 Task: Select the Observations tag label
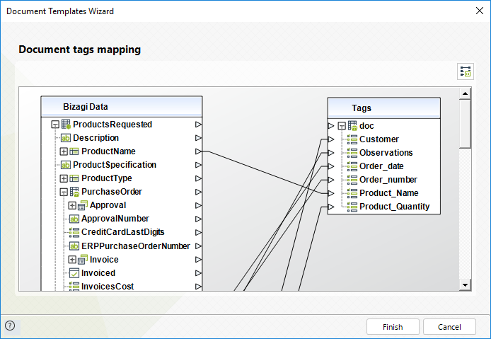tap(386, 153)
